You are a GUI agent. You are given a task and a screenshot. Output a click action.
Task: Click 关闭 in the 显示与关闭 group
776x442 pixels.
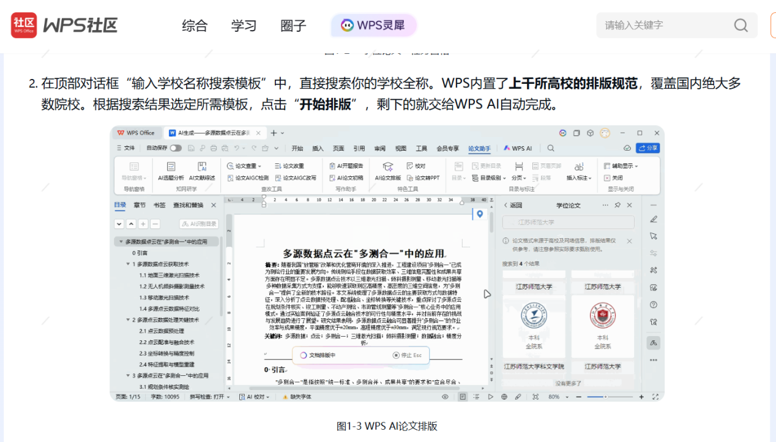(613, 178)
